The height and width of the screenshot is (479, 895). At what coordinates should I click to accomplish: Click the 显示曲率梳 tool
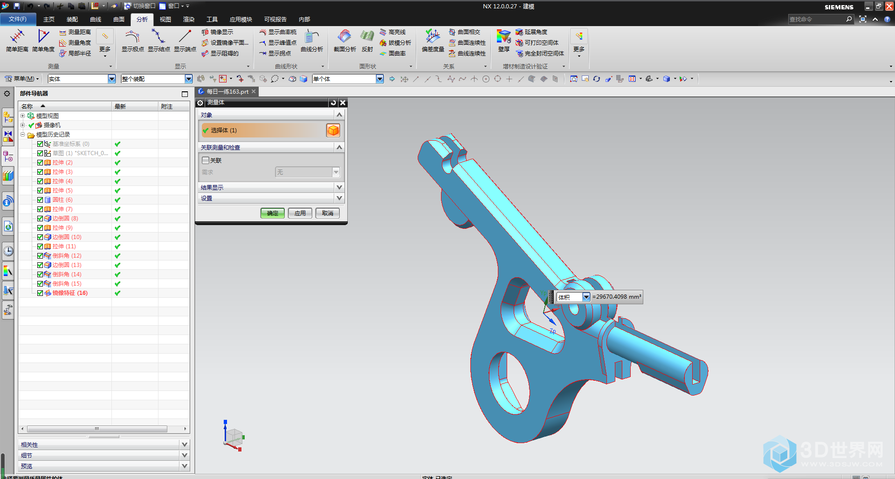tap(278, 32)
